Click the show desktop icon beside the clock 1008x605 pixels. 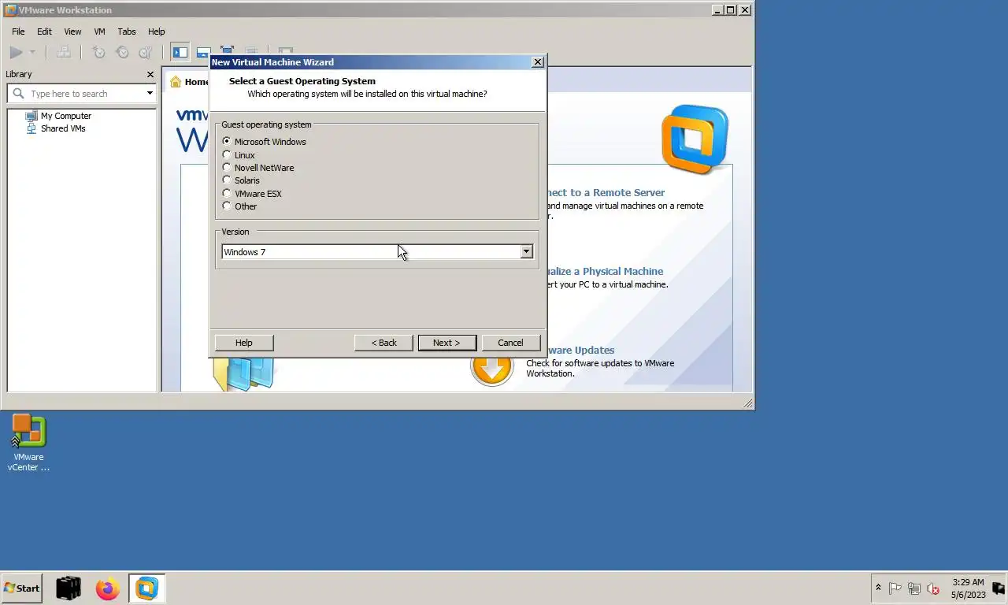coord(999,588)
